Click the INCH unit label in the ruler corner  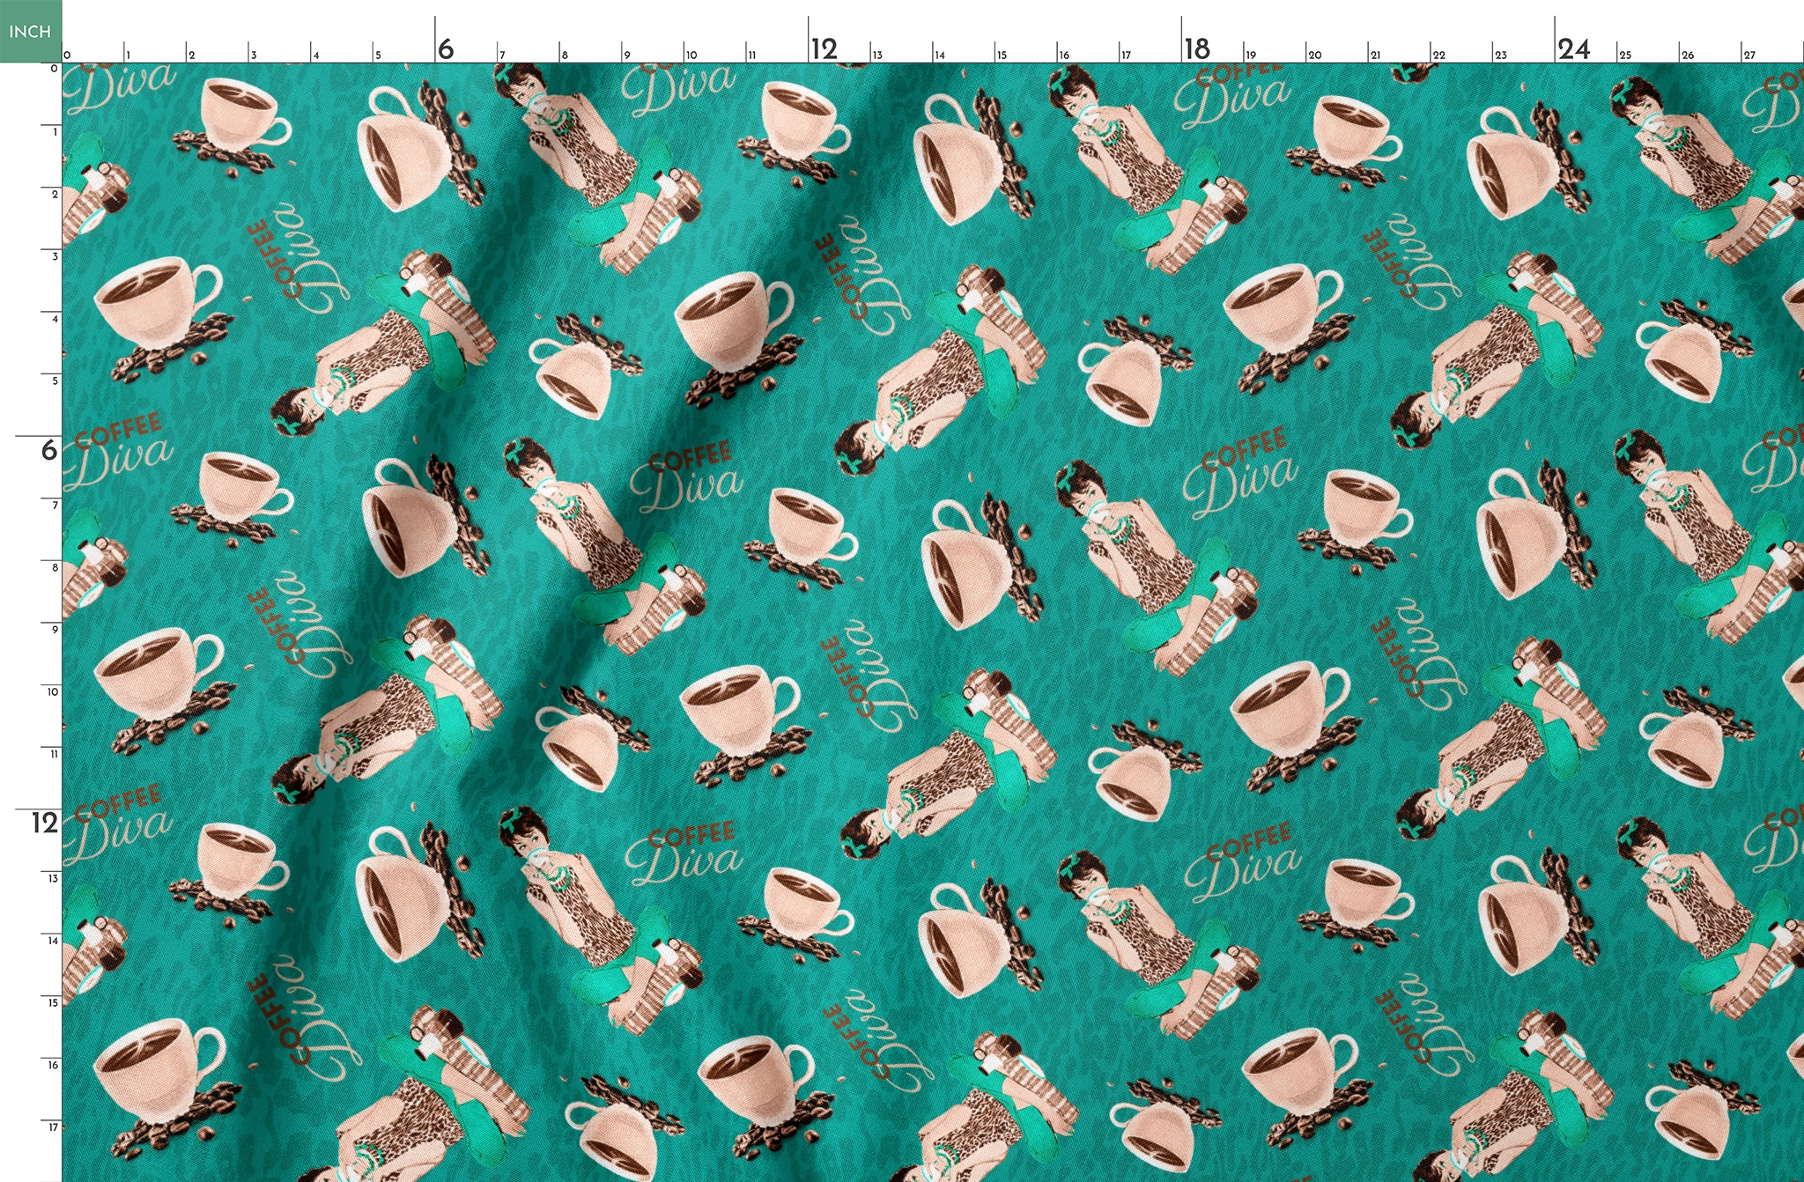point(31,32)
